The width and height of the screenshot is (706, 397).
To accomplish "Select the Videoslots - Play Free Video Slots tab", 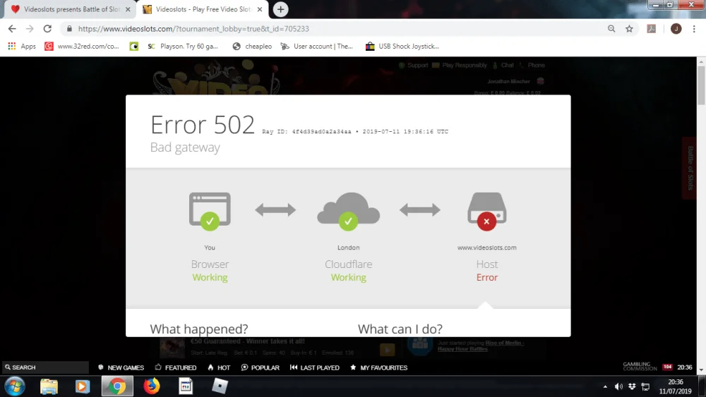I will (203, 9).
